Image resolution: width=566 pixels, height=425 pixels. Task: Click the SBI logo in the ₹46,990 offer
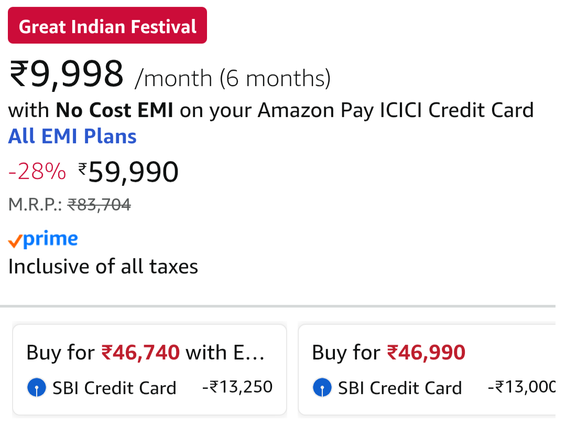[322, 388]
